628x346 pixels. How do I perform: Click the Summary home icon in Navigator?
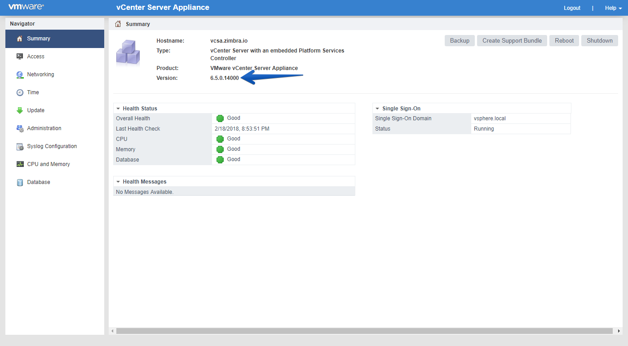(x=19, y=39)
